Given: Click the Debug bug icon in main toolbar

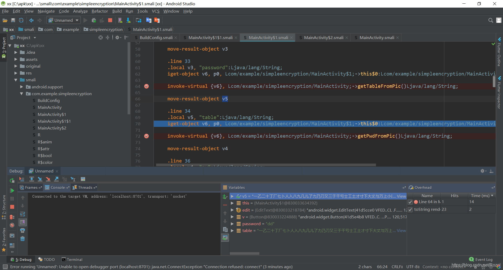Looking at the screenshot, I should click(94, 20).
